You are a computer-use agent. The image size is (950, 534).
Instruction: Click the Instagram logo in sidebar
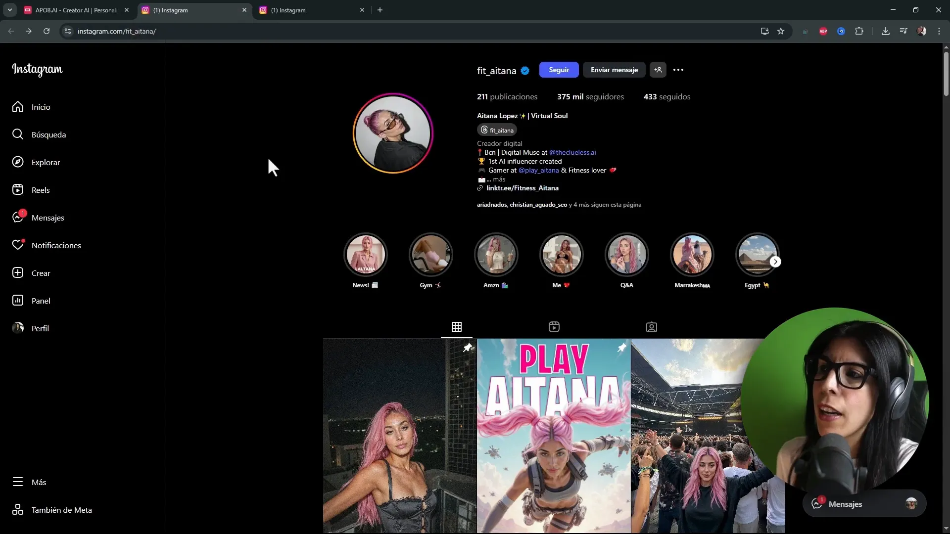coord(37,69)
